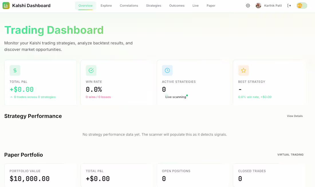
Task: Click the 'No strategy performance data yet' message
Action: click(155, 134)
